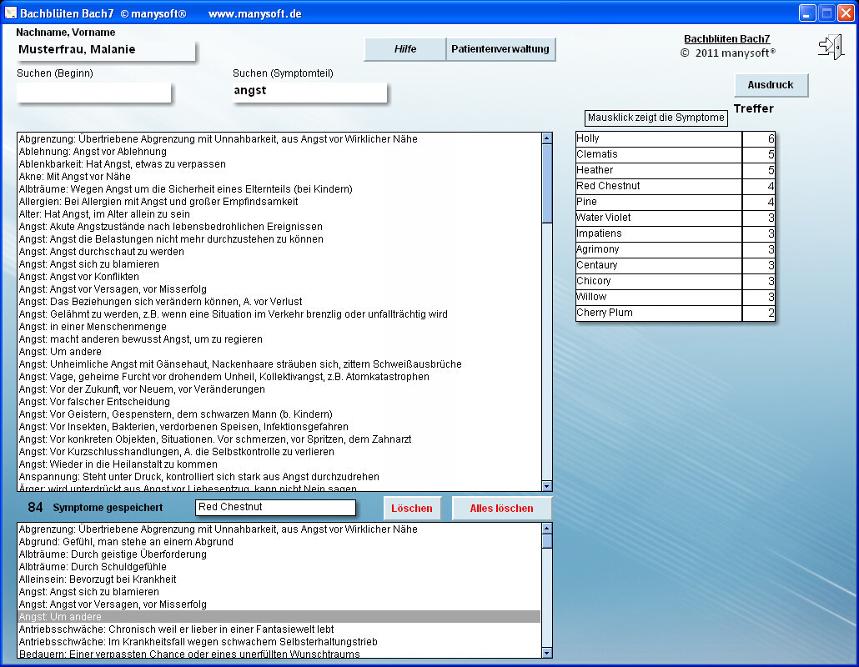Select Heather in the Treffer table
Screen dimensions: 859x667
pos(659,170)
